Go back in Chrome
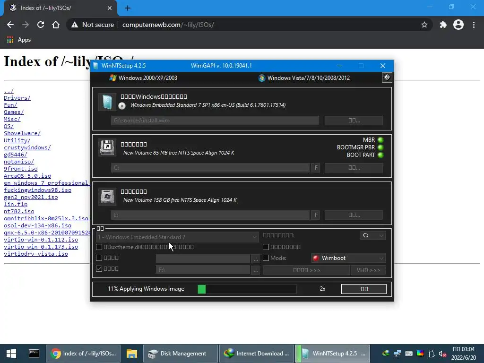 coord(10,25)
